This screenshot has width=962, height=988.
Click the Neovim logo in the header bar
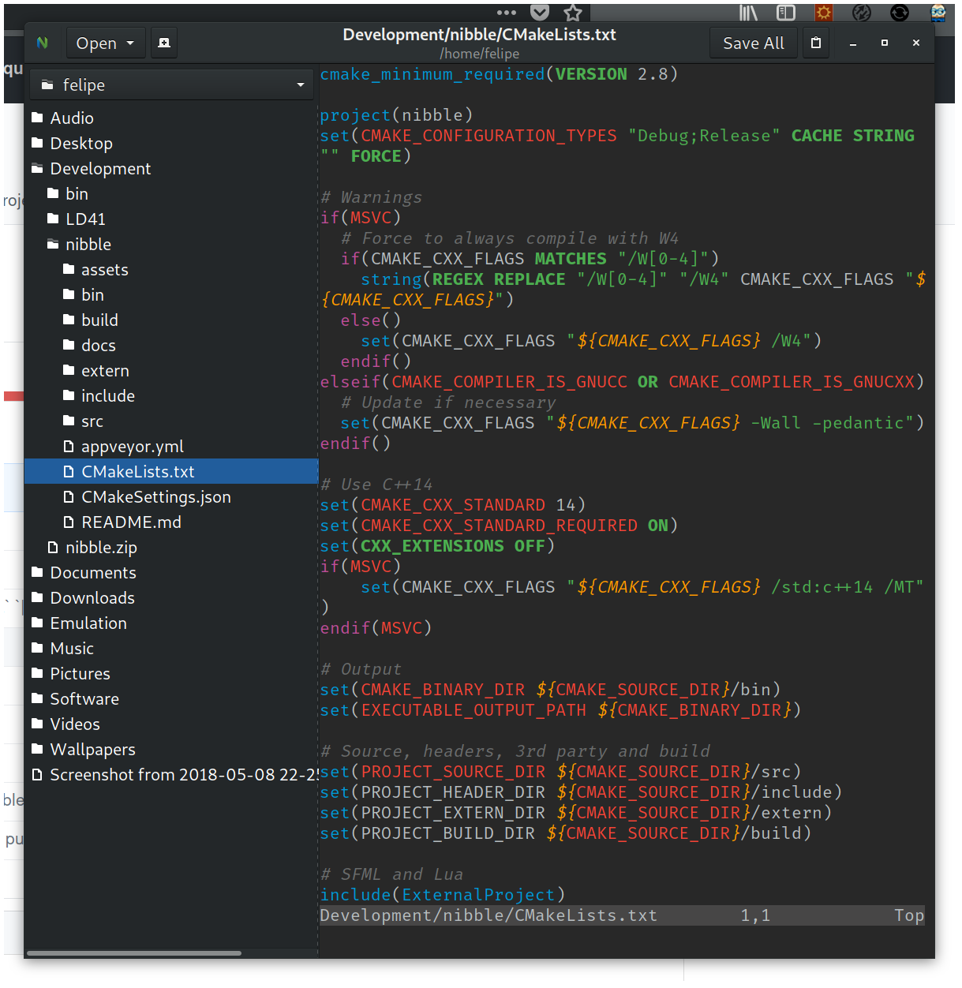(43, 43)
